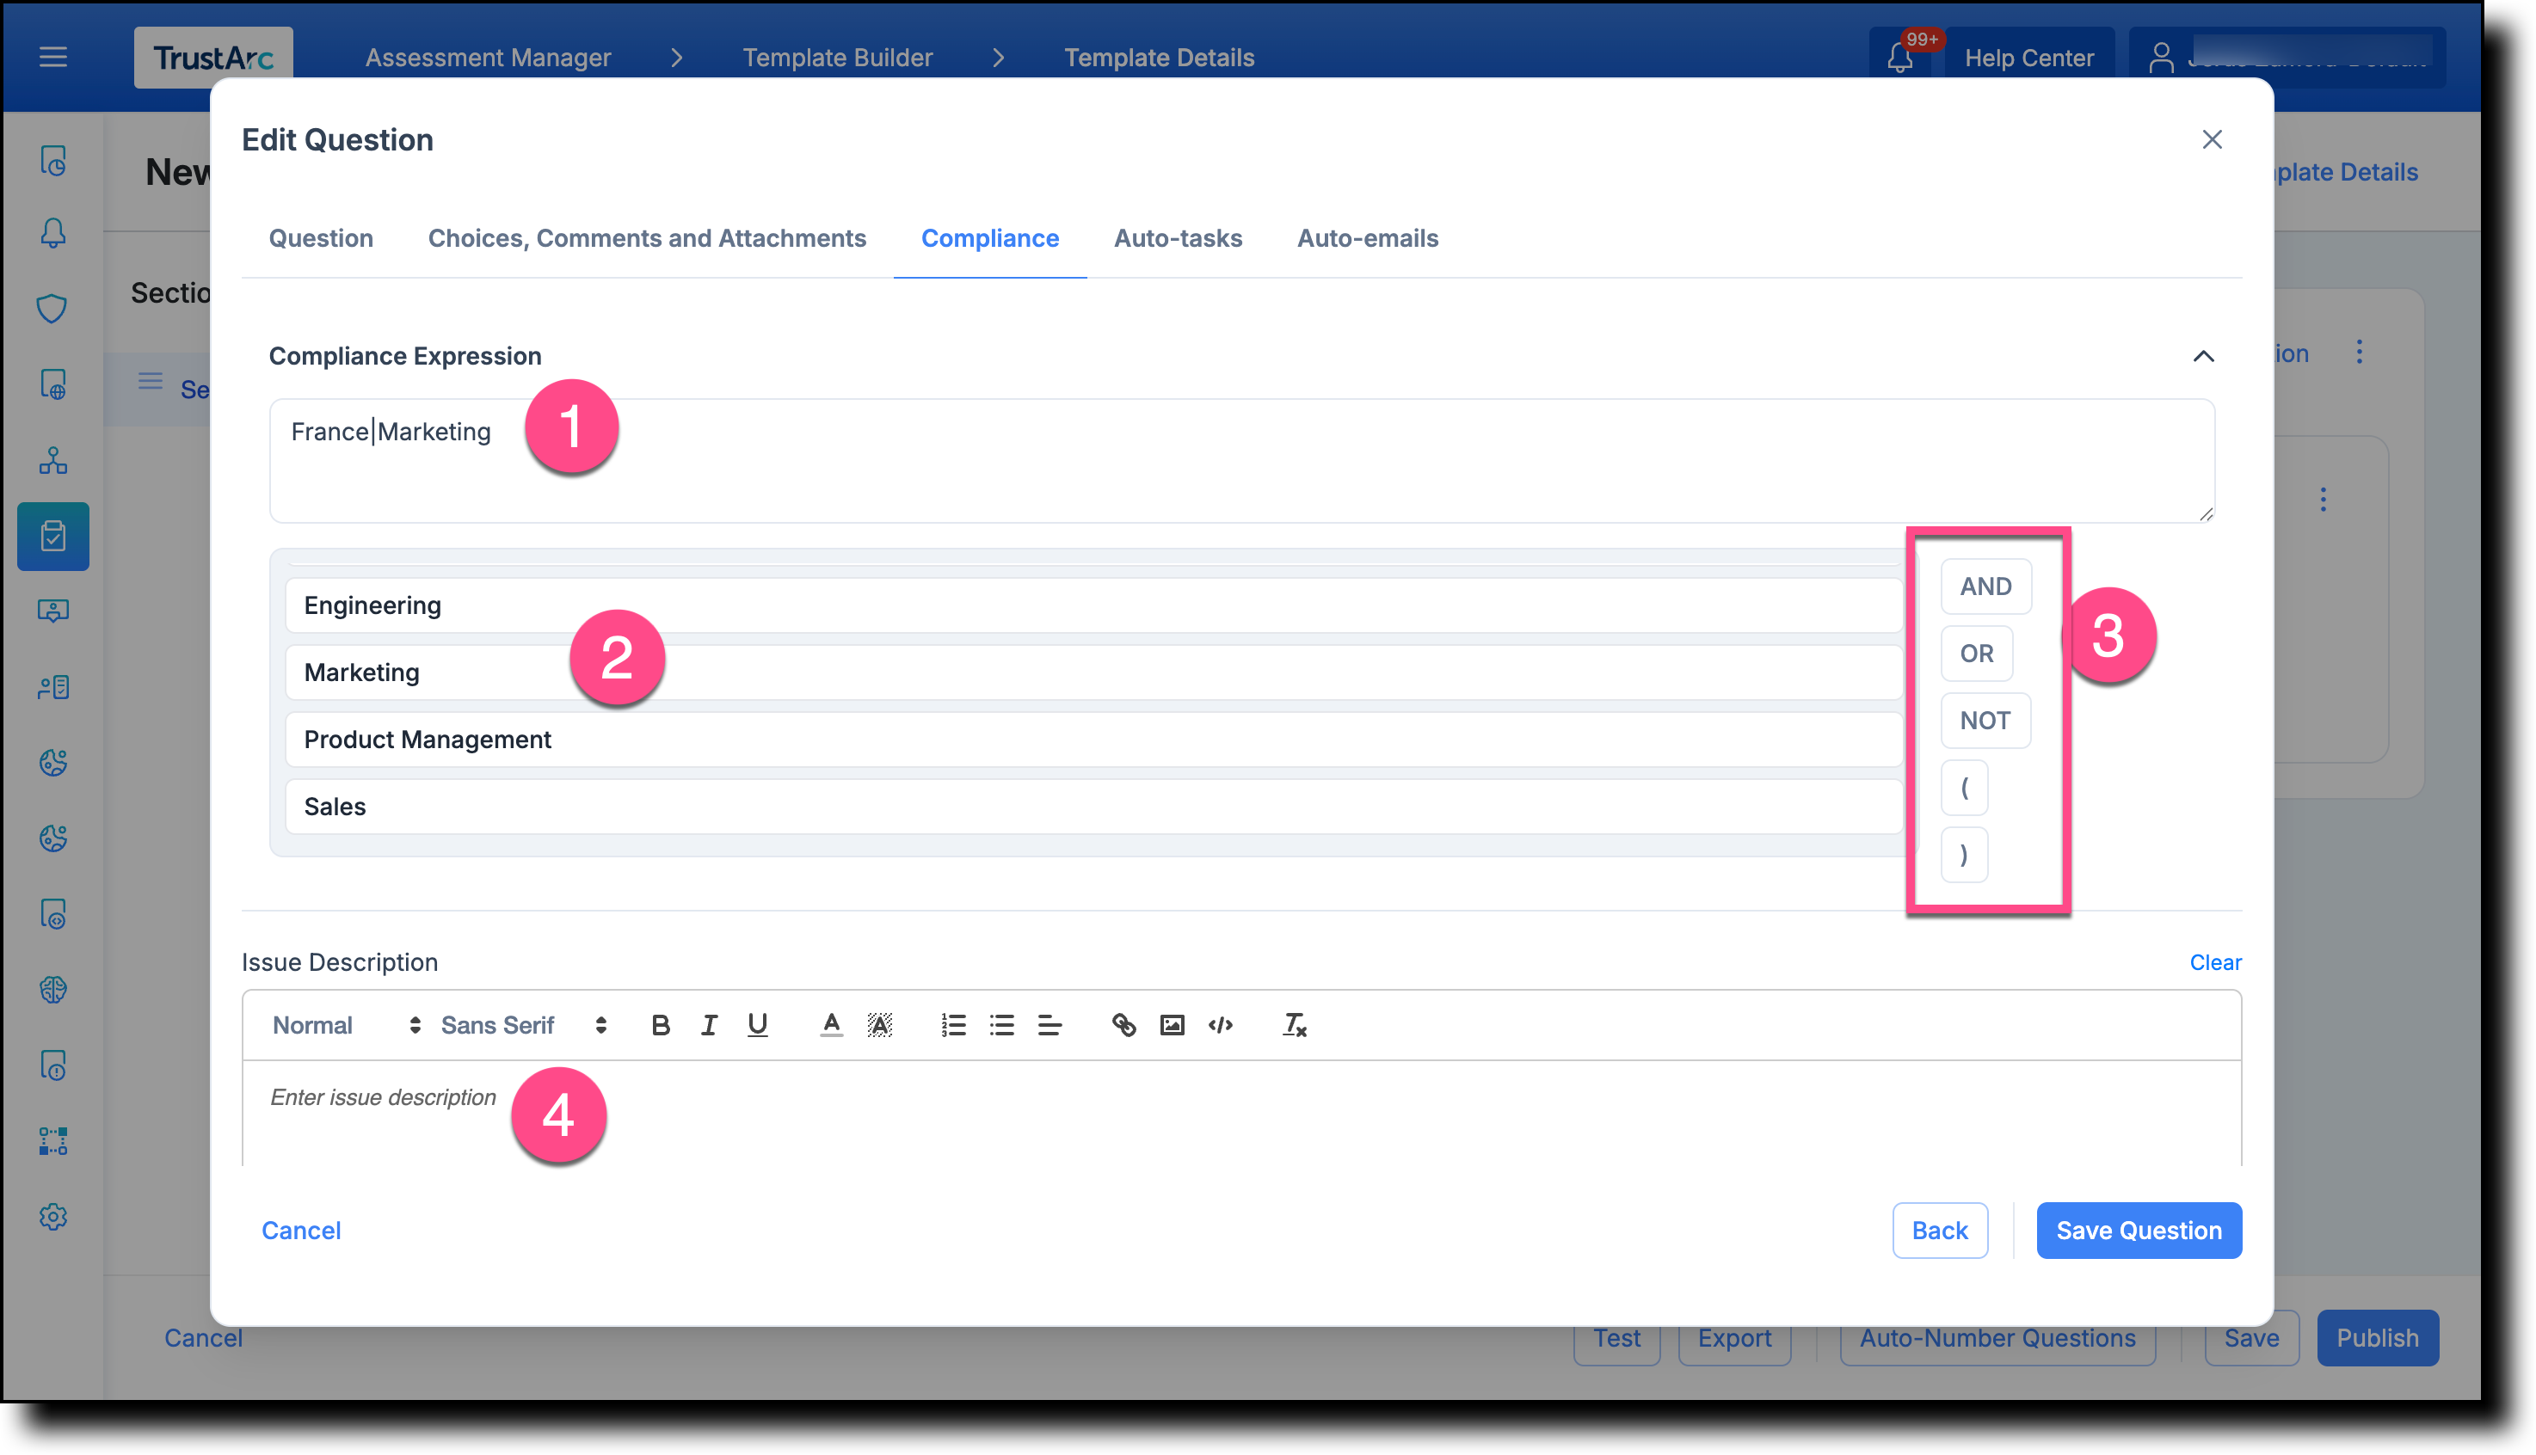Click the settings gear in left sidebar

point(53,1216)
